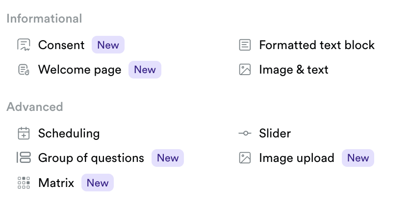Pick the Matrix text label
410x211 pixels.
coord(56,183)
